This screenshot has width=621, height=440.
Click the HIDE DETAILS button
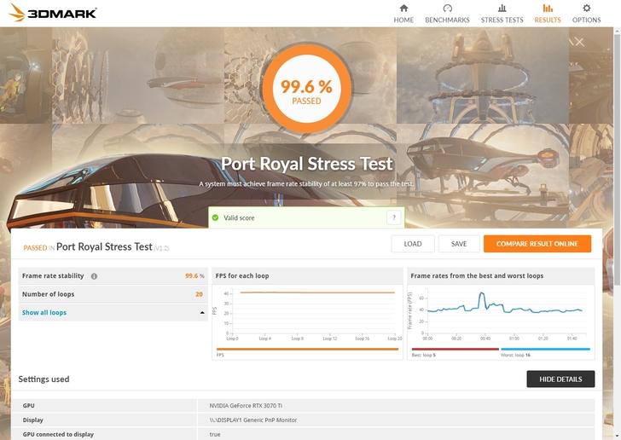(560, 379)
